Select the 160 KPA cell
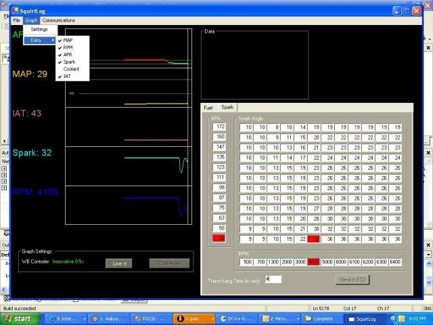This screenshot has width=433, height=325. [219, 137]
